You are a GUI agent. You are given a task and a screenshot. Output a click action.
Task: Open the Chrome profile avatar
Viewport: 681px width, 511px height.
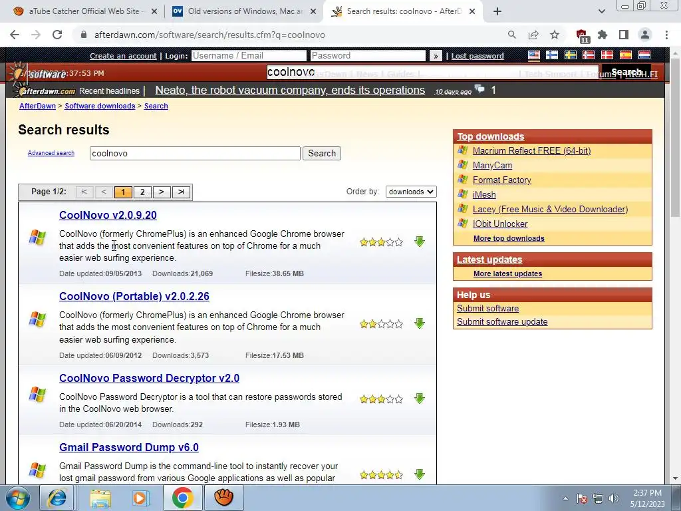click(645, 35)
